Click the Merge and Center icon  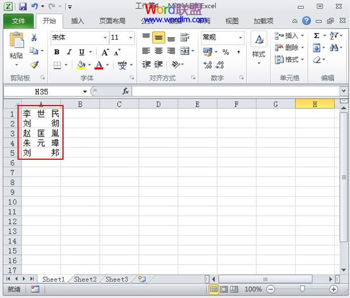[x=185, y=51]
